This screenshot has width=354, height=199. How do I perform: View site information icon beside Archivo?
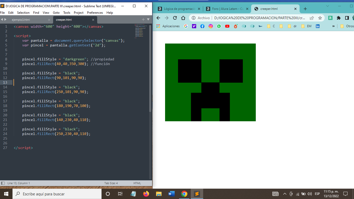(193, 18)
